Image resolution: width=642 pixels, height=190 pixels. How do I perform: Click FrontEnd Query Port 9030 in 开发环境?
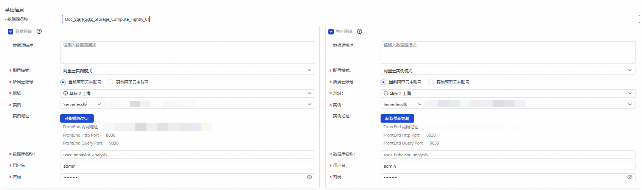(x=91, y=143)
